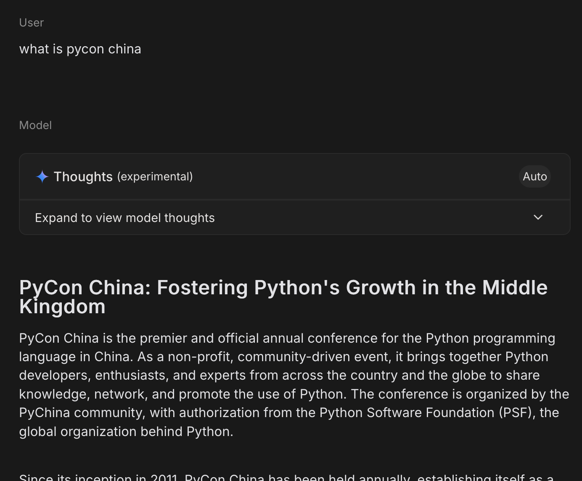Click 'Expand to view model thoughts' text
This screenshot has width=582, height=481.
[124, 218]
